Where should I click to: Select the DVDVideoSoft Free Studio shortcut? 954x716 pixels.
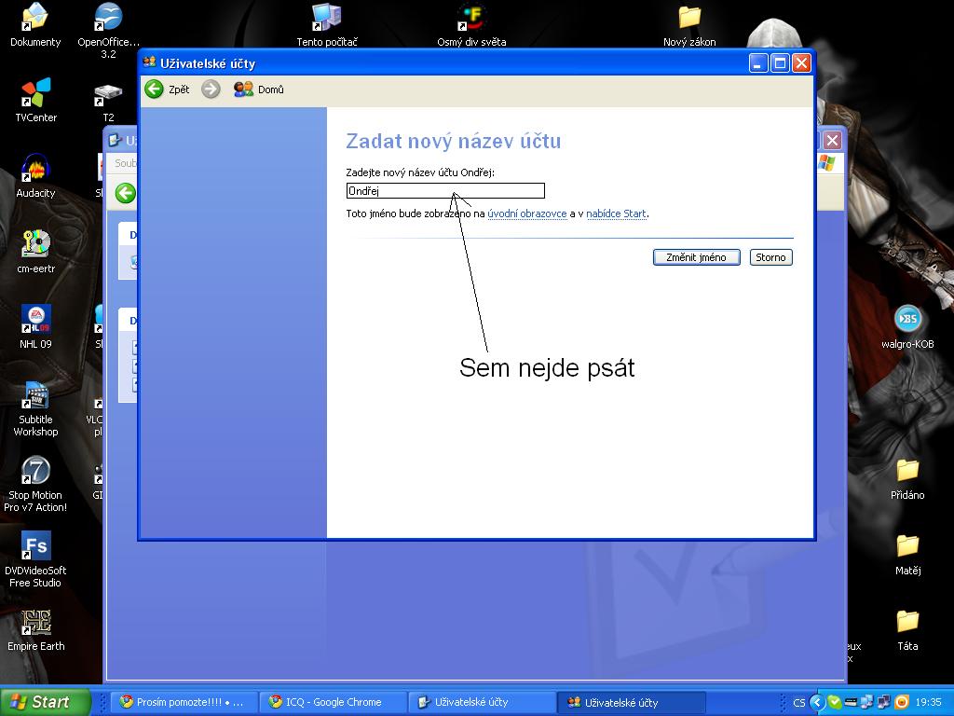tap(35, 559)
